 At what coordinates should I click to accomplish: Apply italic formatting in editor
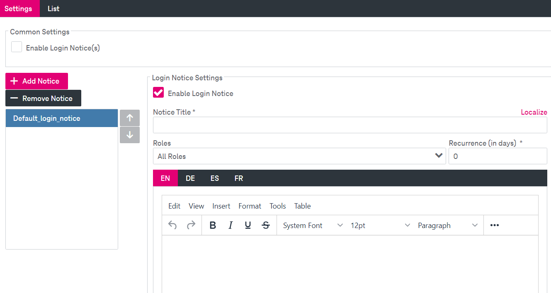click(231, 226)
